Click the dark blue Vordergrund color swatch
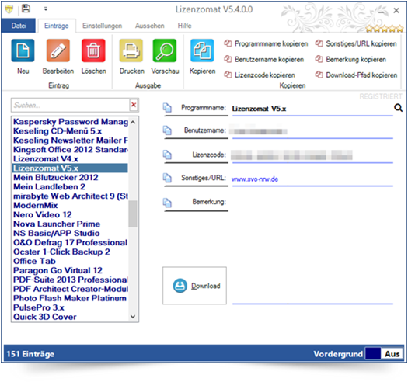408x382 pixels. click(x=373, y=353)
